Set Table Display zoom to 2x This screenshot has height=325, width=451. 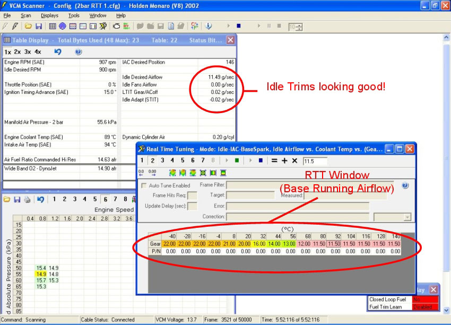(x=18, y=52)
